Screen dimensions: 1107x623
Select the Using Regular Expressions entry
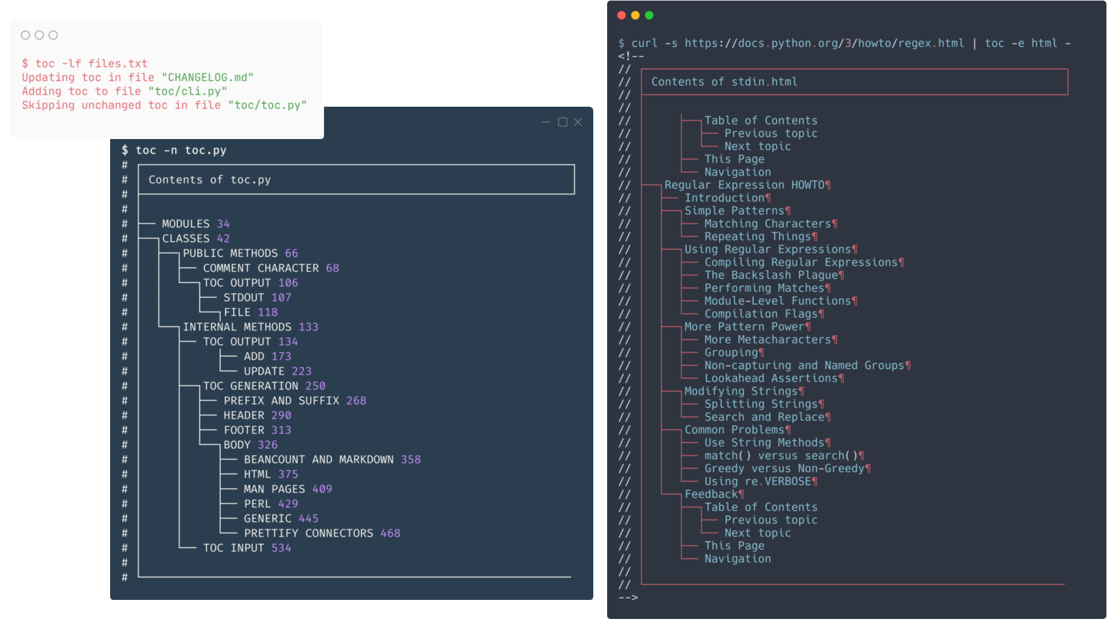(771, 250)
